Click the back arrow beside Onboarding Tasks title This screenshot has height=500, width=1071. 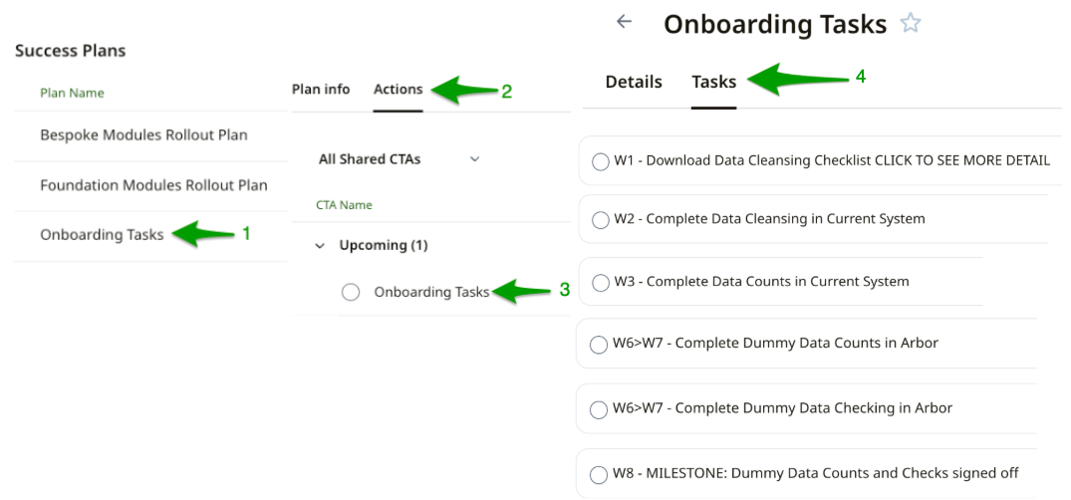point(625,22)
